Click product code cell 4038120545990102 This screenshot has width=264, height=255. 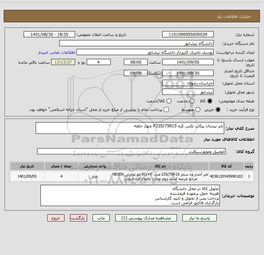pos(226,176)
